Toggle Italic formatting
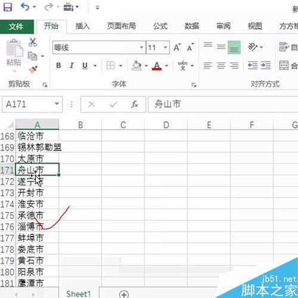298x298 pixels. tap(72, 66)
